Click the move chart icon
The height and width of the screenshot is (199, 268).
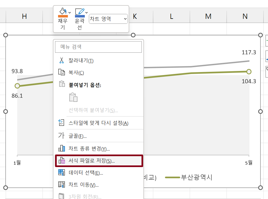pyautogui.click(x=62, y=185)
